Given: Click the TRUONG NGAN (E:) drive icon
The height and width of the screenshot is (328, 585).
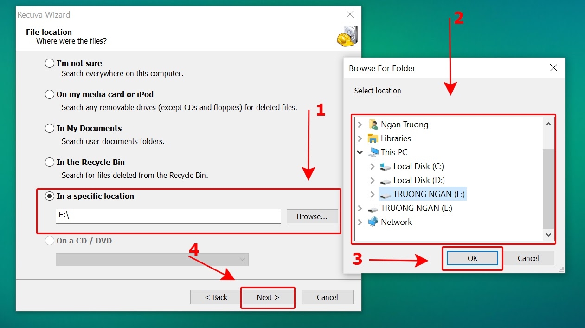Looking at the screenshot, I should pyautogui.click(x=385, y=194).
